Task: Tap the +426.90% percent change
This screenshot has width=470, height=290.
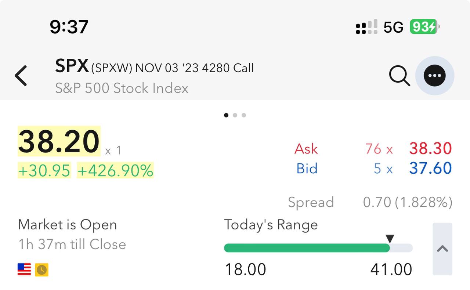Action: pos(115,171)
